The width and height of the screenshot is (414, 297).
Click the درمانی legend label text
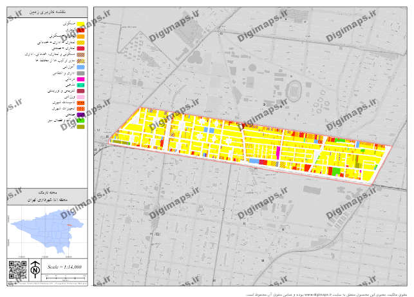point(70,79)
